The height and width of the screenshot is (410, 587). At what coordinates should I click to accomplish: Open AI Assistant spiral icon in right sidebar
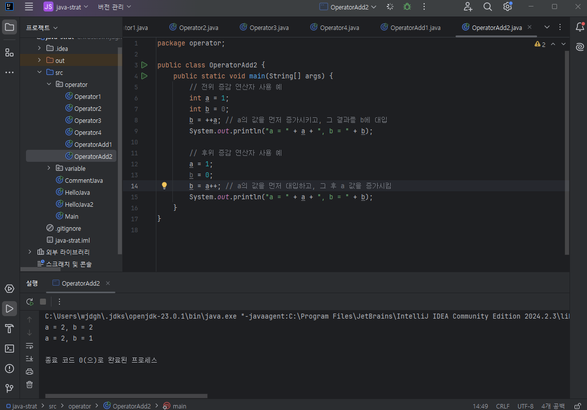580,47
